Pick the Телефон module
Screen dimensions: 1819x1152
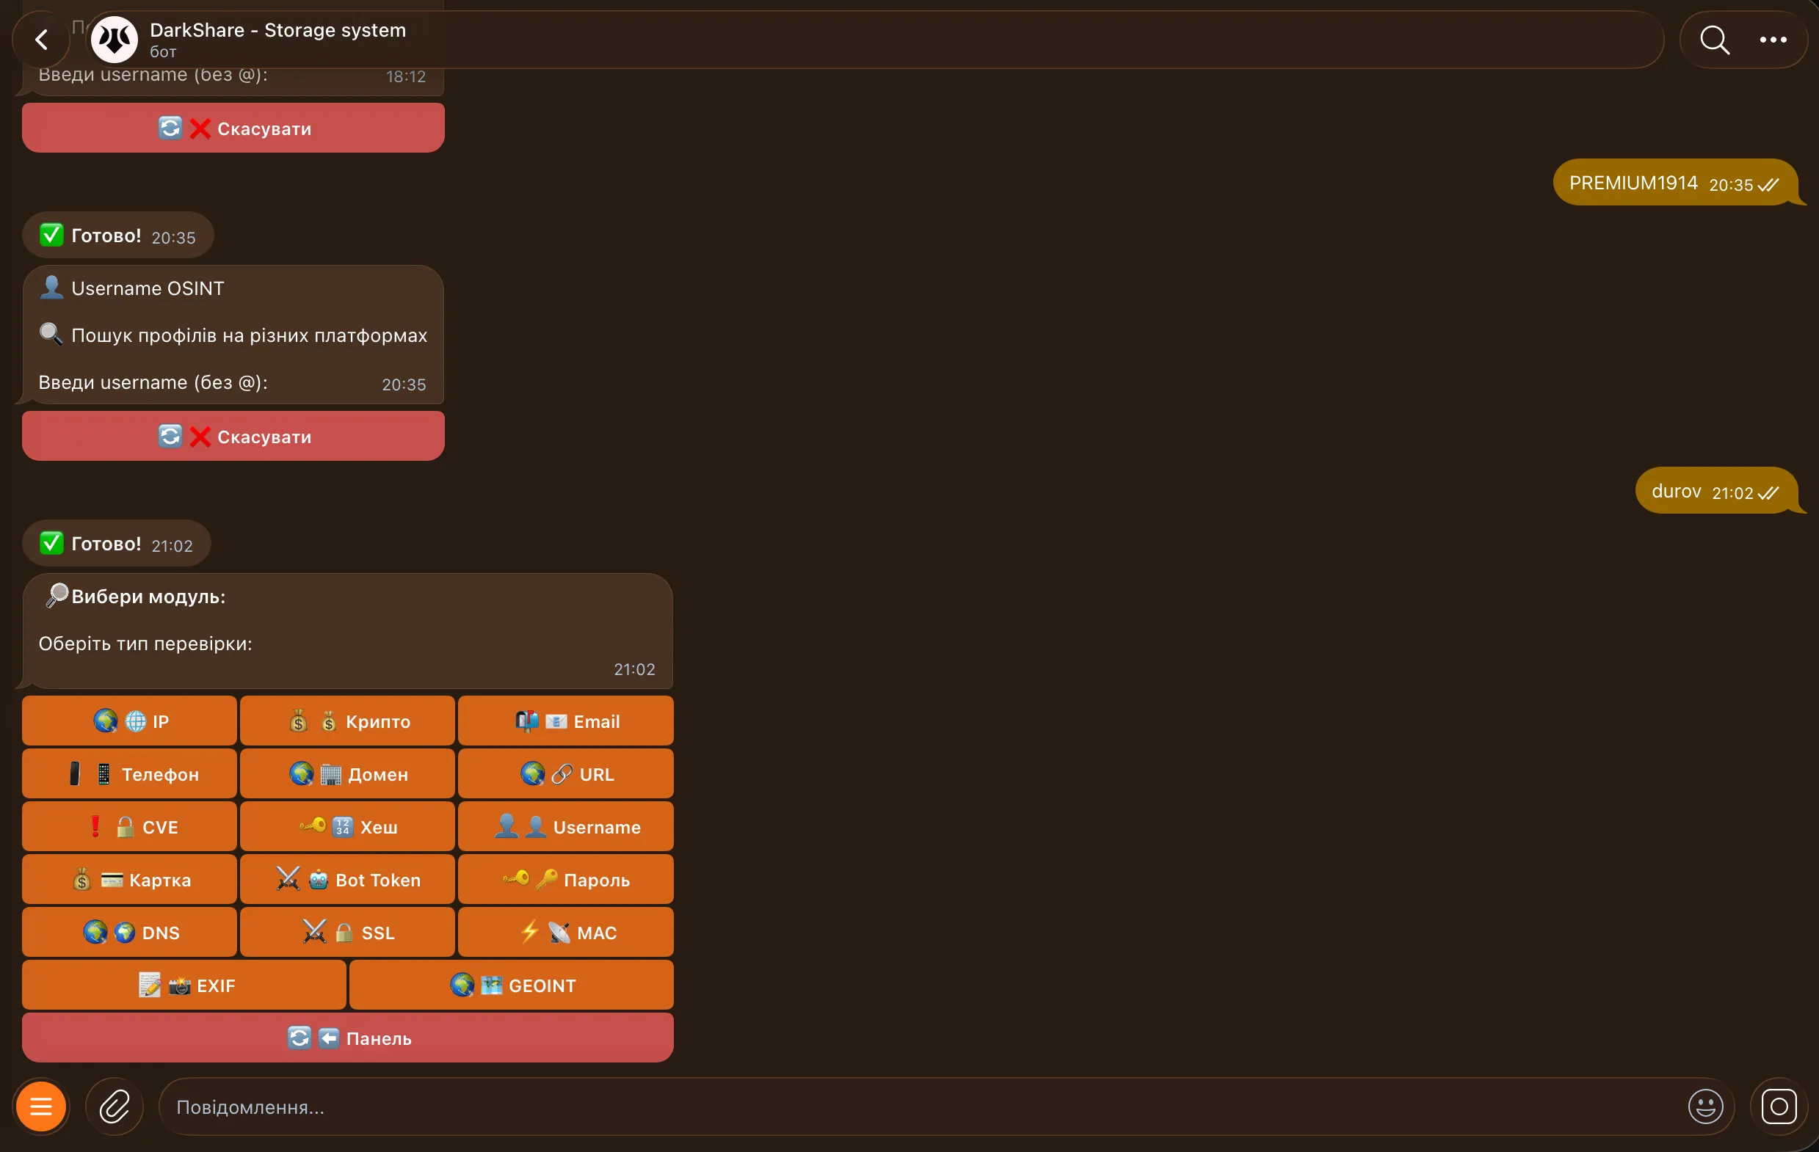point(129,774)
